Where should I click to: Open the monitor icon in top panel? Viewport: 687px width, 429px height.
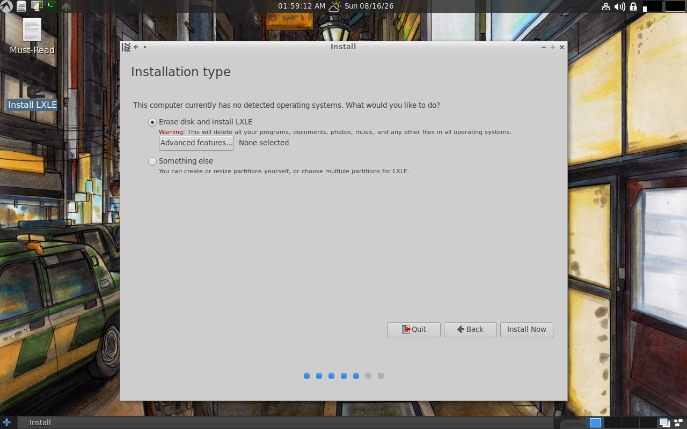[x=36, y=6]
